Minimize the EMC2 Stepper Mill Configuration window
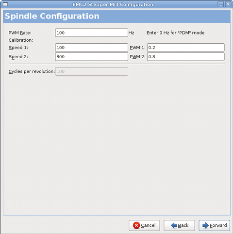Viewport: 233px width, 234px height. (x=220, y=4)
